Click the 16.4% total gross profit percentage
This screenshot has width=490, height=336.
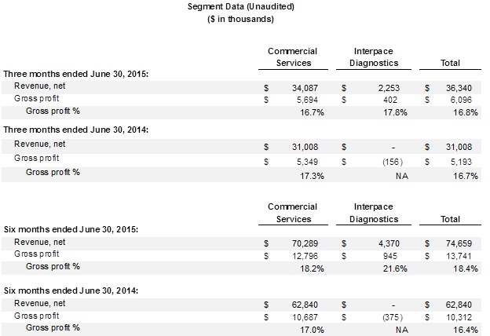click(x=466, y=330)
